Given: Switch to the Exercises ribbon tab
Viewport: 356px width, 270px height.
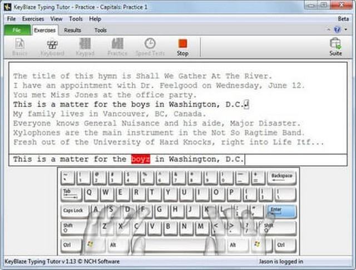Looking at the screenshot, I should coord(44,30).
